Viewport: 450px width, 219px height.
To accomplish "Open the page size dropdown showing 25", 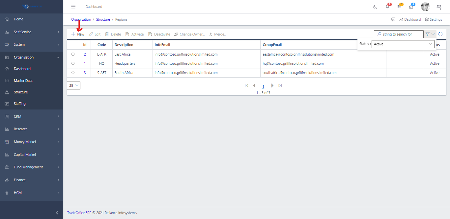I will click(x=73, y=85).
